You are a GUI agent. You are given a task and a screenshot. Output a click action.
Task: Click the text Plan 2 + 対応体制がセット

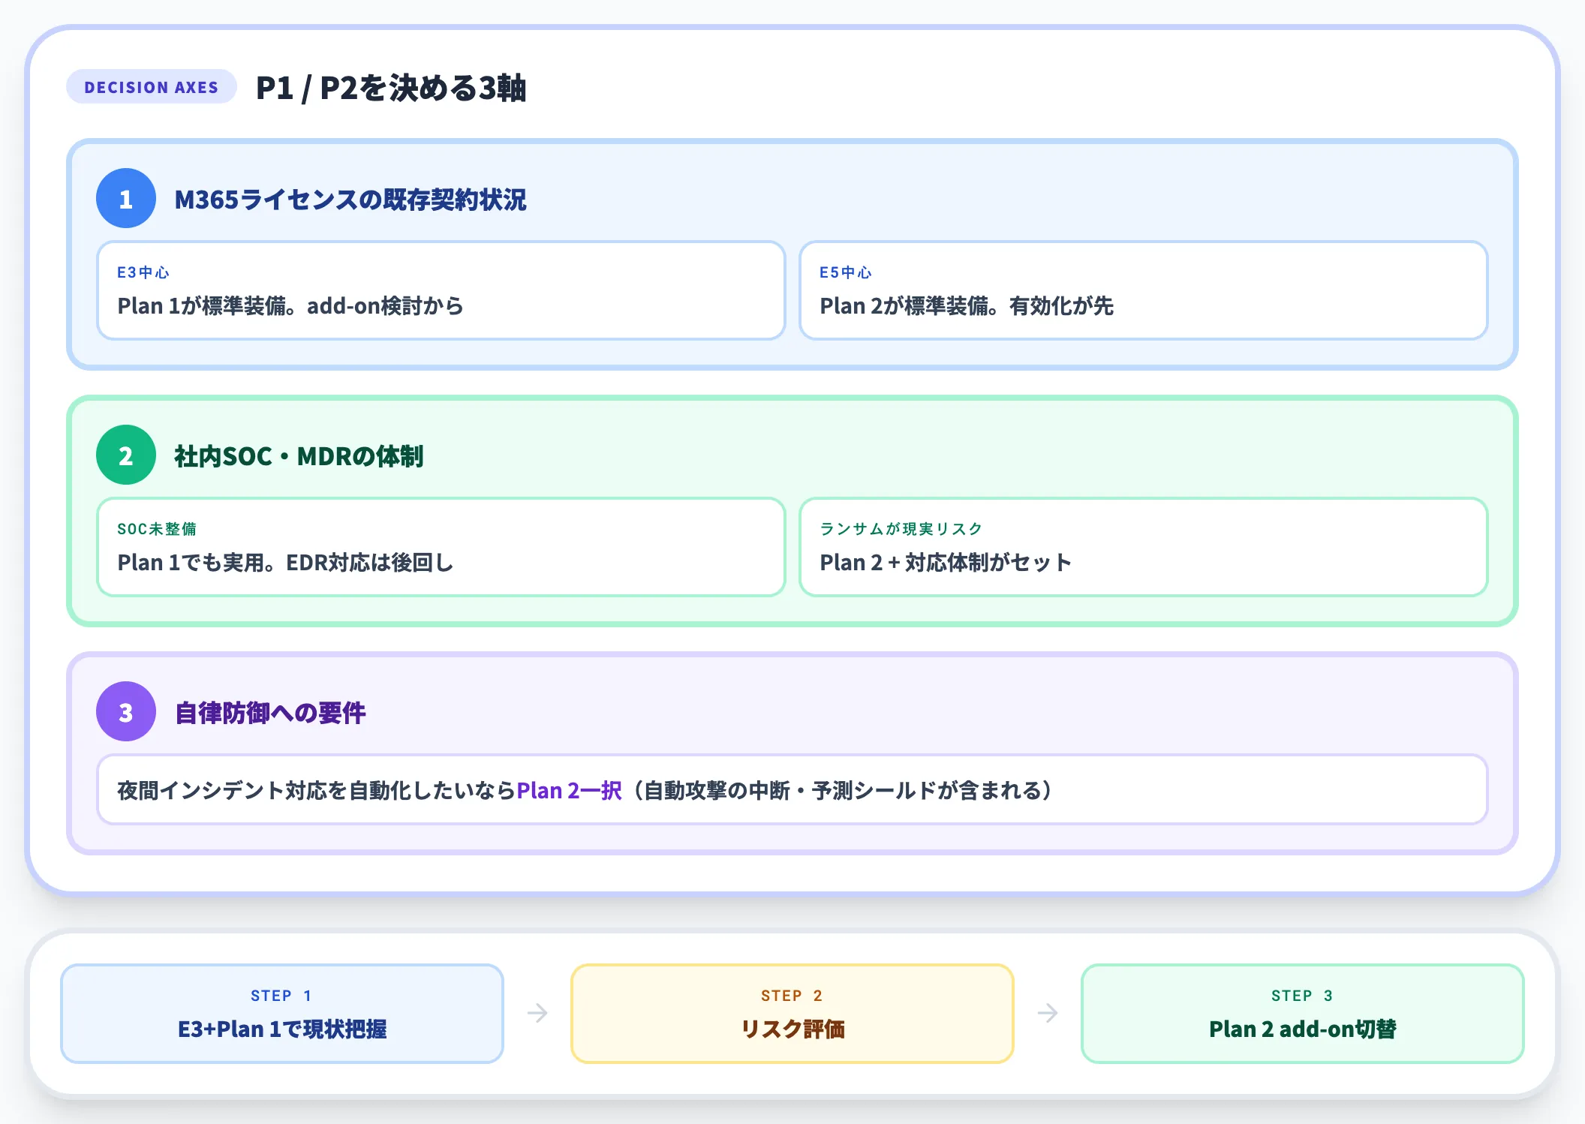point(946,563)
